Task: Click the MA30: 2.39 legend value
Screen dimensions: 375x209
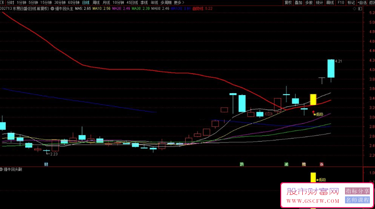Action: (x=141, y=8)
